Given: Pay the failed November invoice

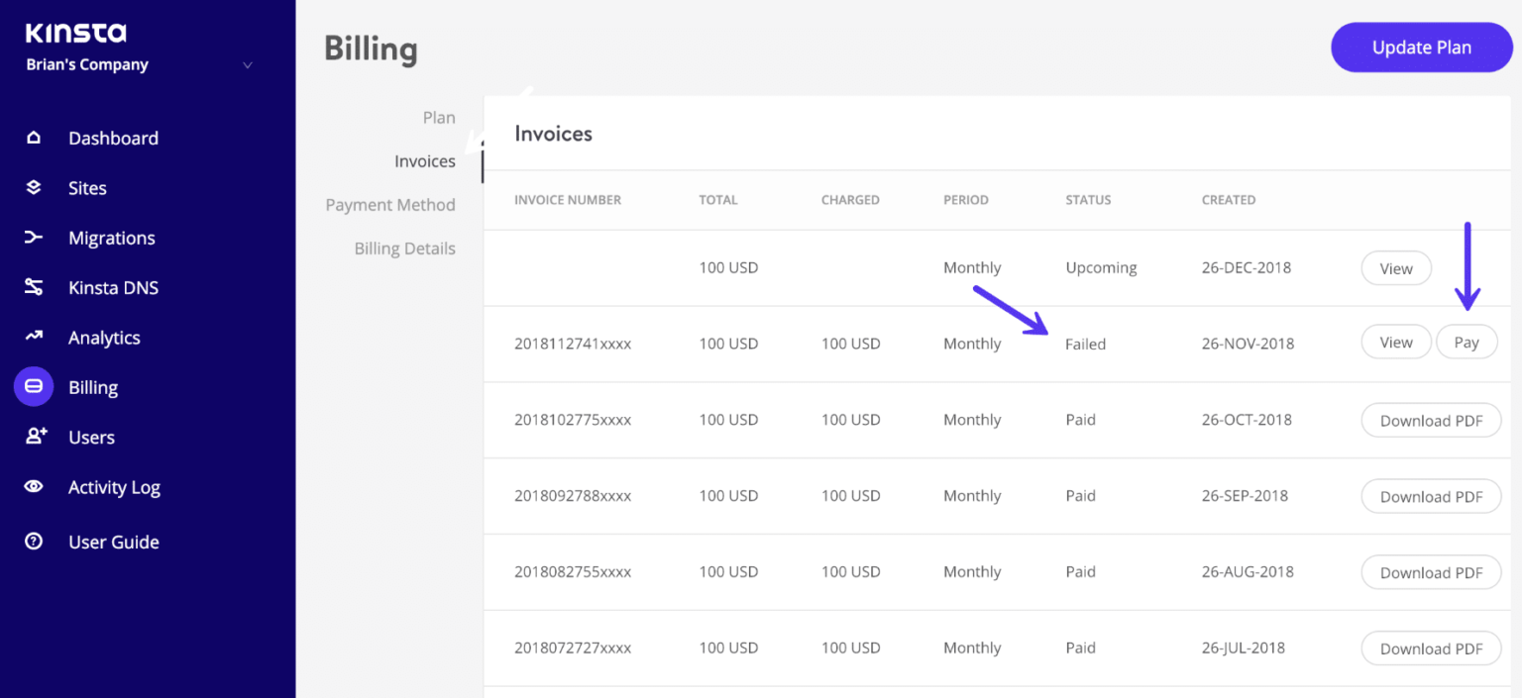Looking at the screenshot, I should tap(1467, 342).
